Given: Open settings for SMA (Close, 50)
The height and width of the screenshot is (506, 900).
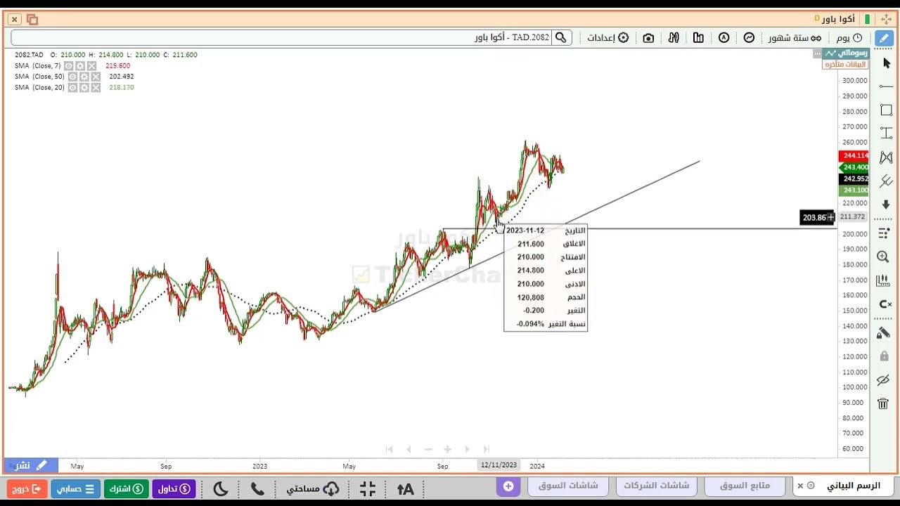Looking at the screenshot, I should pos(84,77).
